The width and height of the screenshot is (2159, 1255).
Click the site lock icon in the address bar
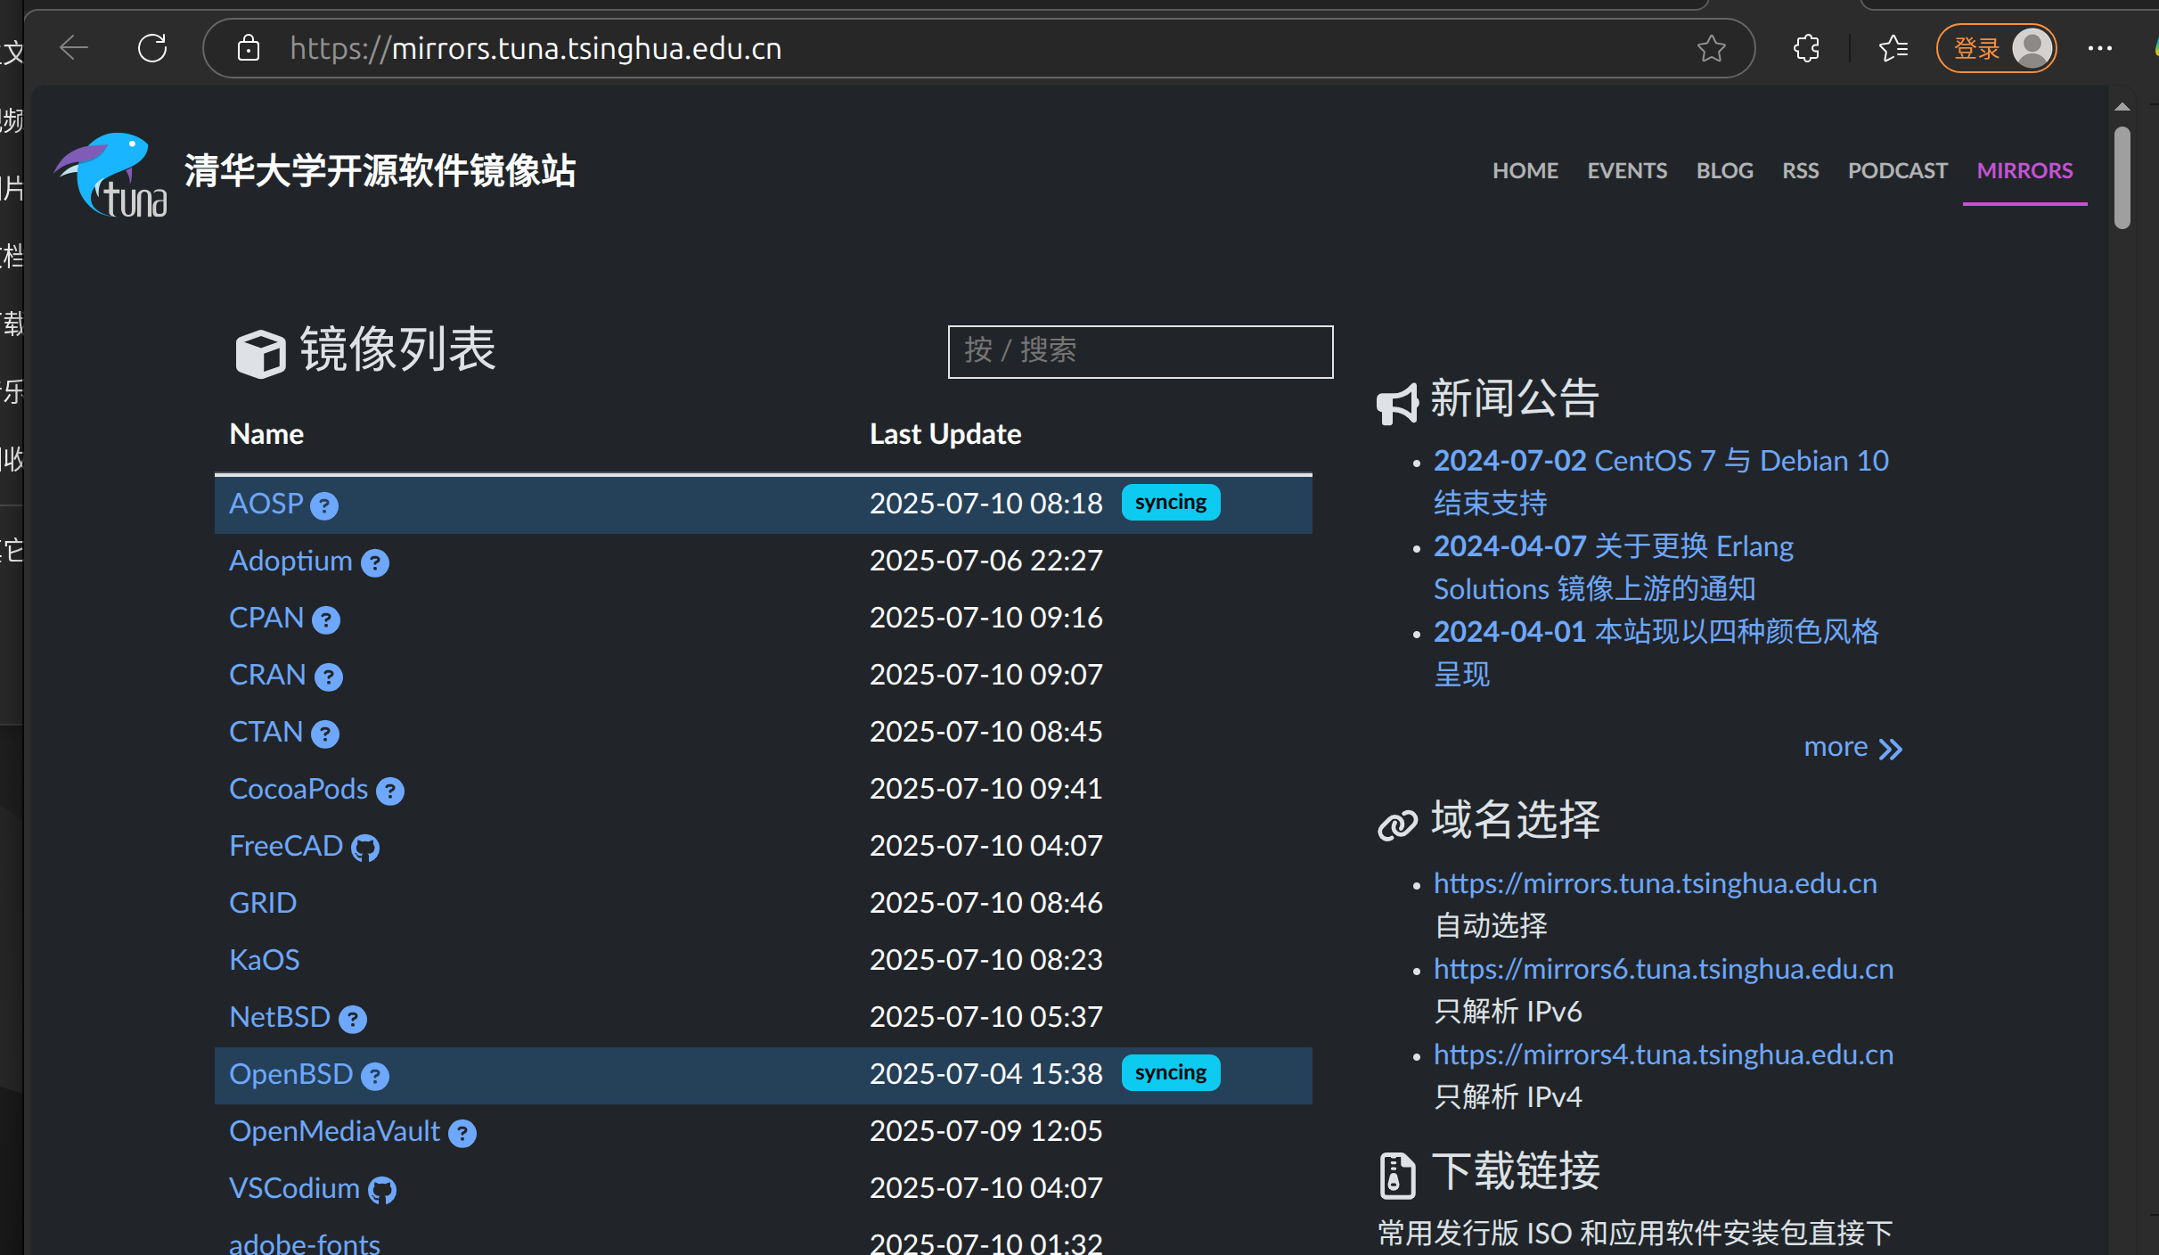point(249,48)
